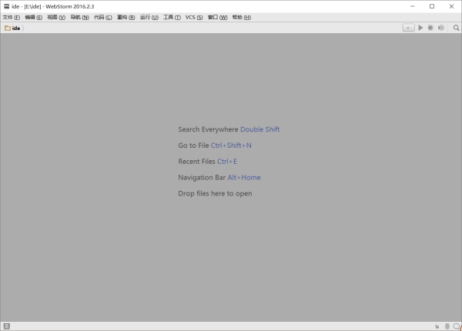
Task: Open the 窗口 (W) menu
Action: [x=217, y=18]
